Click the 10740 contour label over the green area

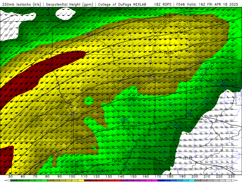coord(117,161)
